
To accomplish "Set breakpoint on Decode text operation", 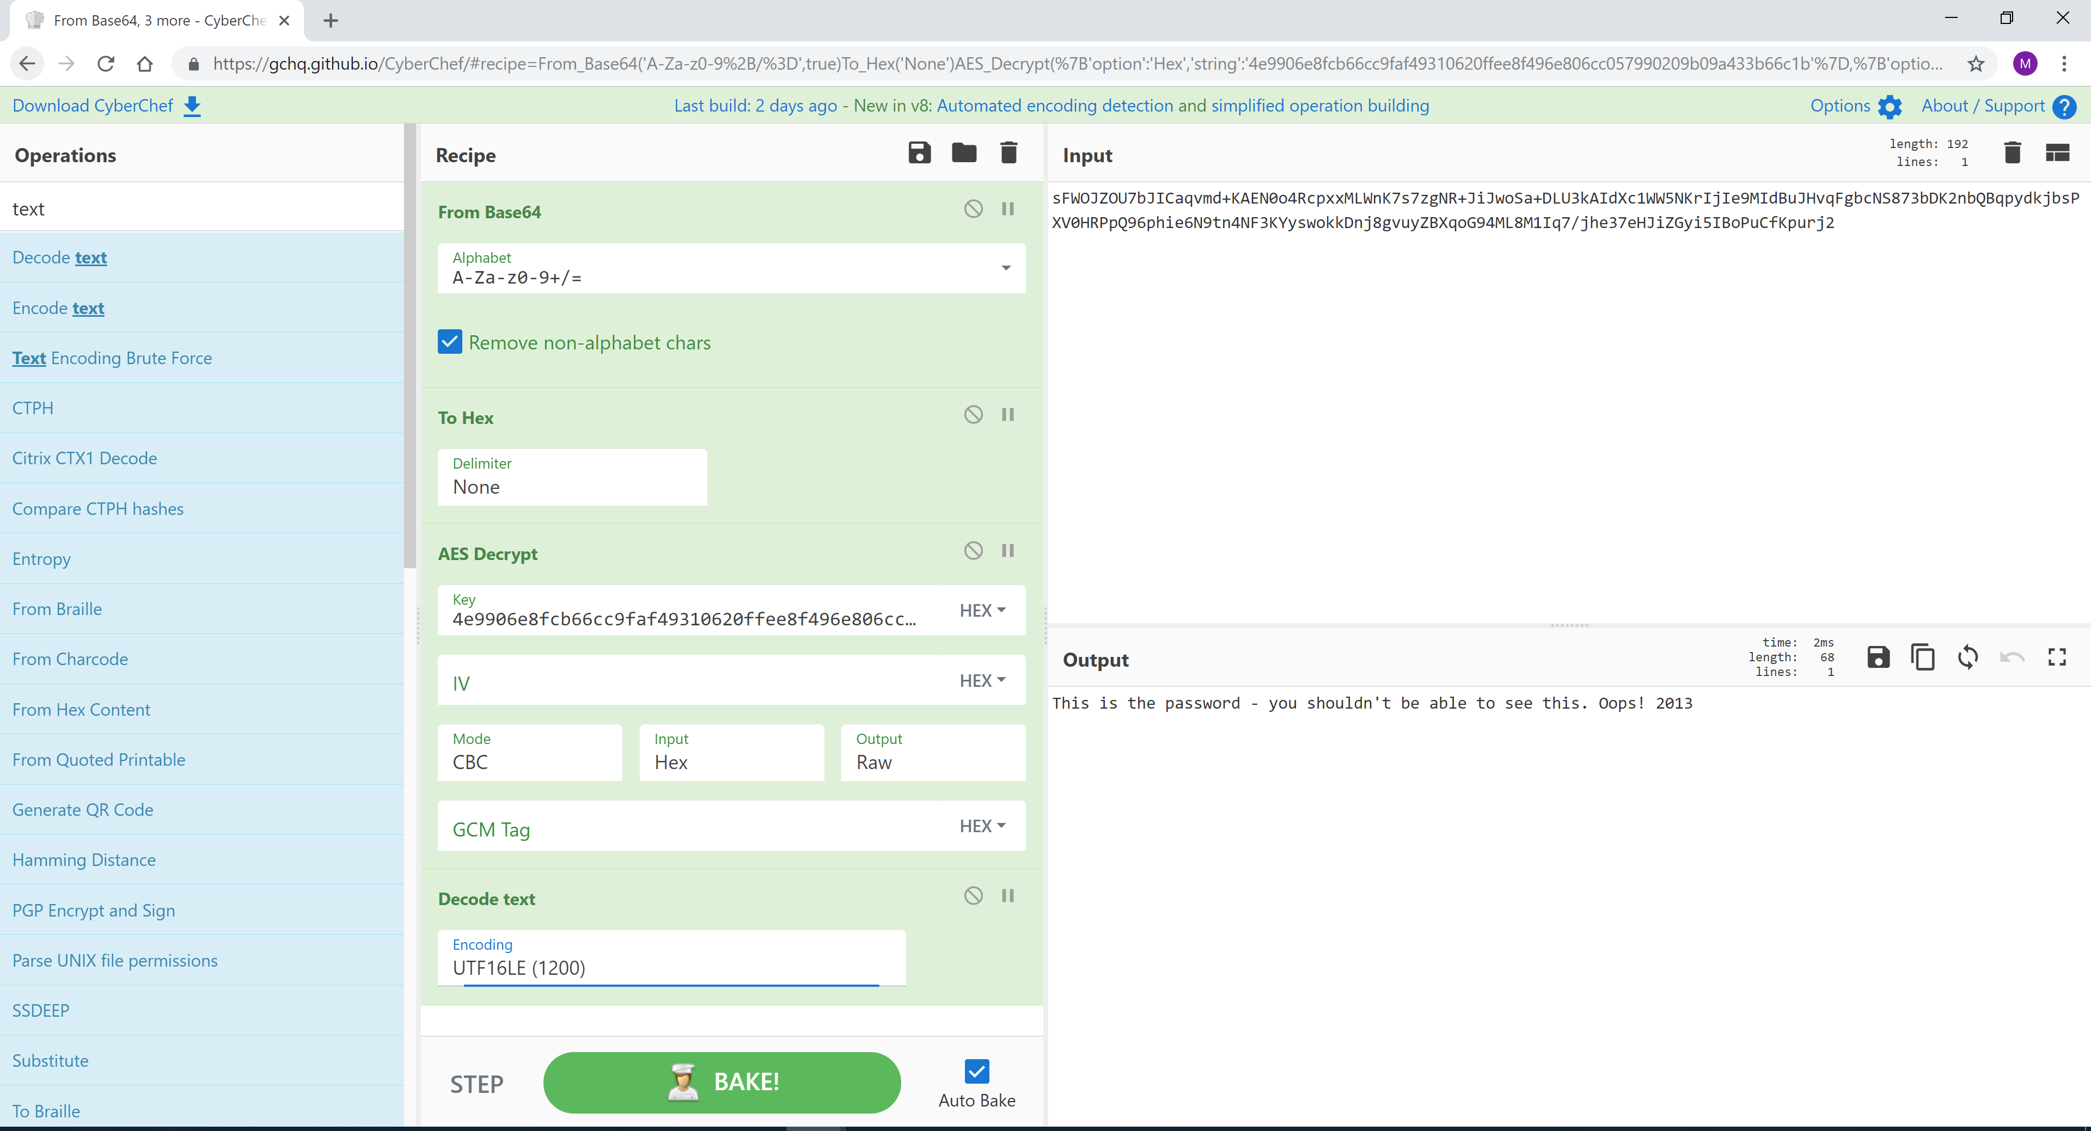I will pyautogui.click(x=1007, y=896).
